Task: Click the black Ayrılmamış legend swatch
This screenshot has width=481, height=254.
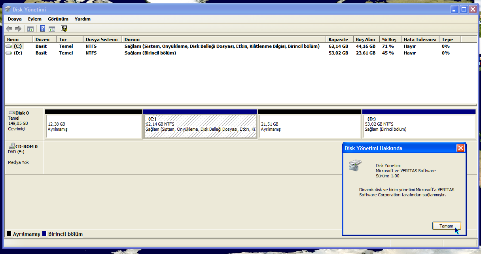Action: (x=9, y=234)
